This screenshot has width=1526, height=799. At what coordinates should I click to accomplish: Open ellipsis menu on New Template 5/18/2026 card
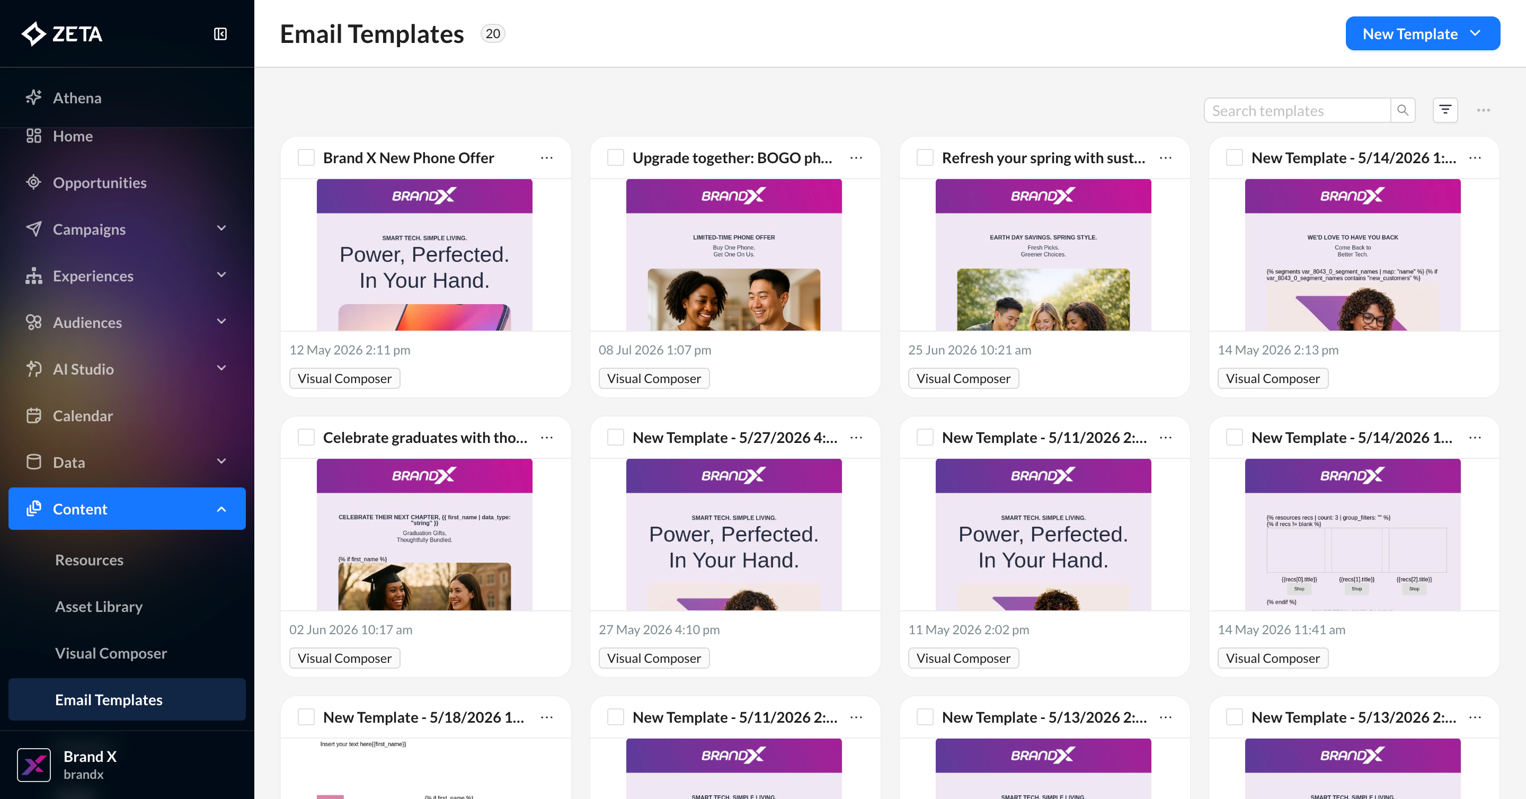tap(547, 717)
